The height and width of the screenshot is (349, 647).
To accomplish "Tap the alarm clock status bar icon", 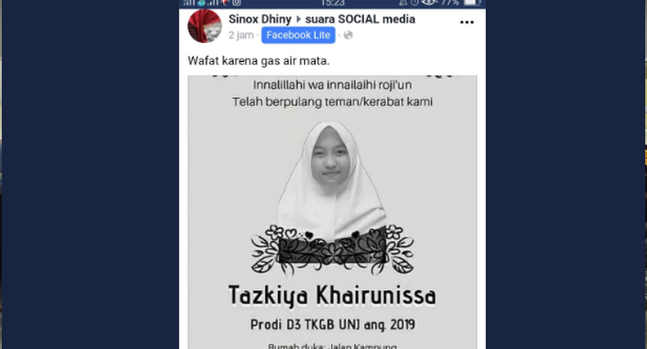I will click(x=414, y=3).
